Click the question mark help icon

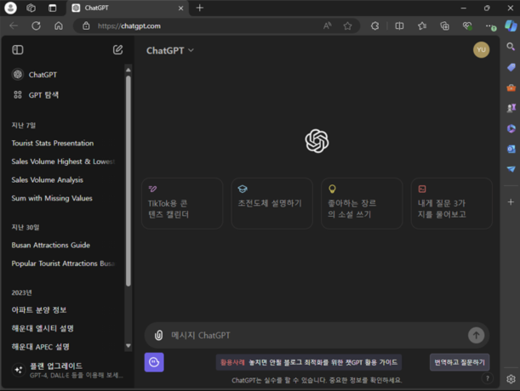[x=487, y=378]
